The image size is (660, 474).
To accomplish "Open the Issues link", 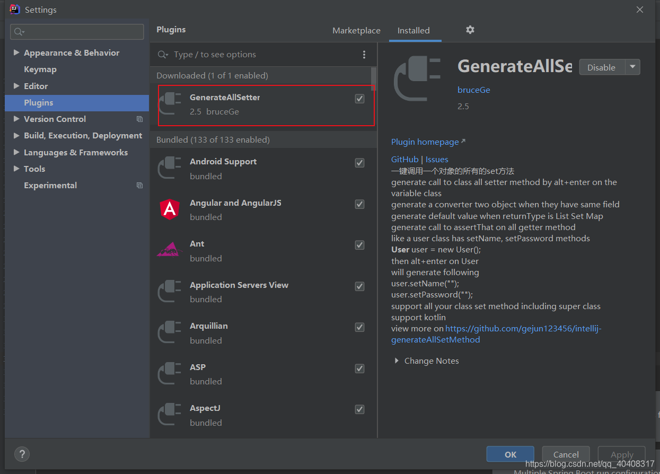I will click(x=437, y=159).
